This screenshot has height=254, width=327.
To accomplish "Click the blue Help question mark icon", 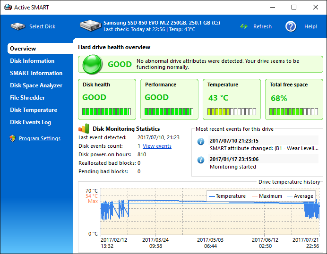I will (291, 26).
